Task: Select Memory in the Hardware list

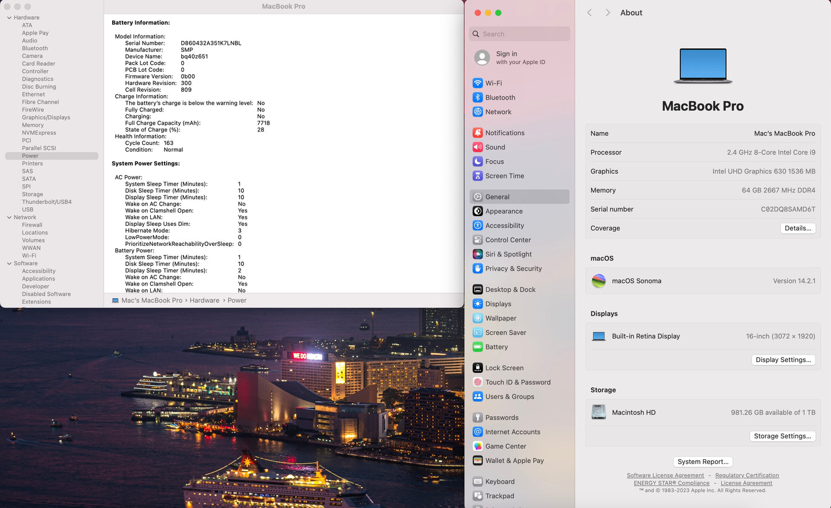Action: pos(33,125)
